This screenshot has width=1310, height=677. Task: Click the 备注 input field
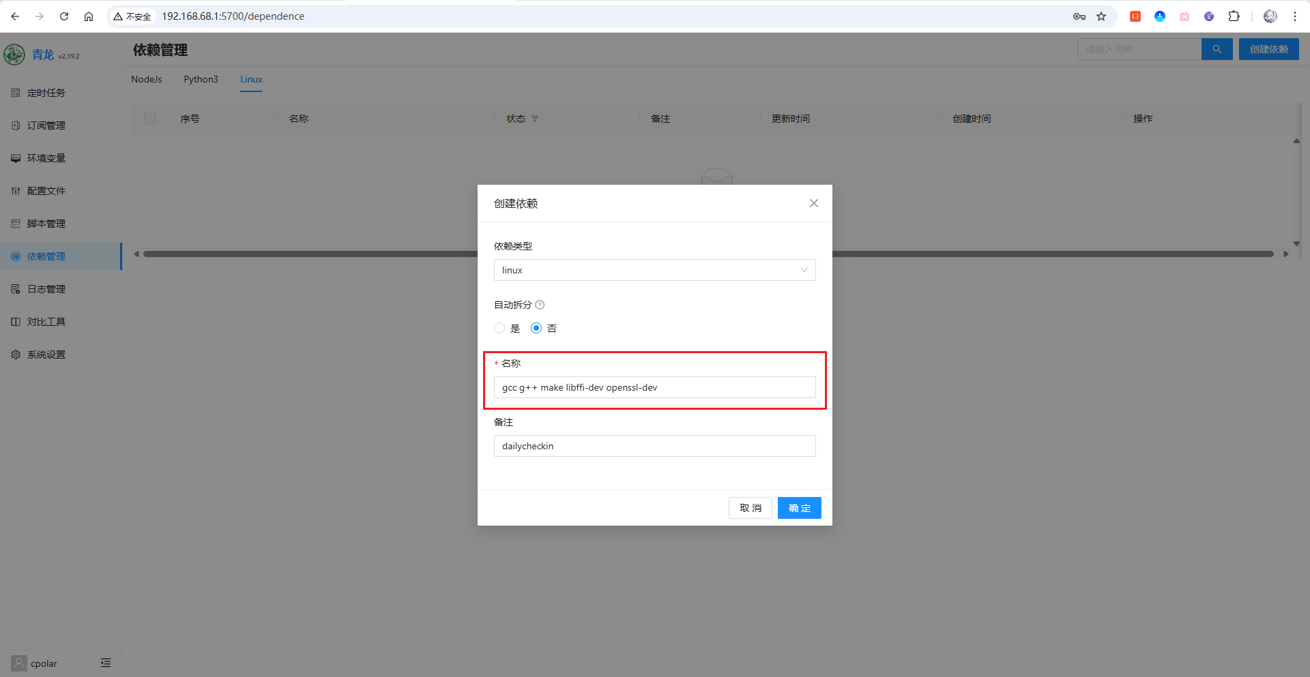click(654, 446)
